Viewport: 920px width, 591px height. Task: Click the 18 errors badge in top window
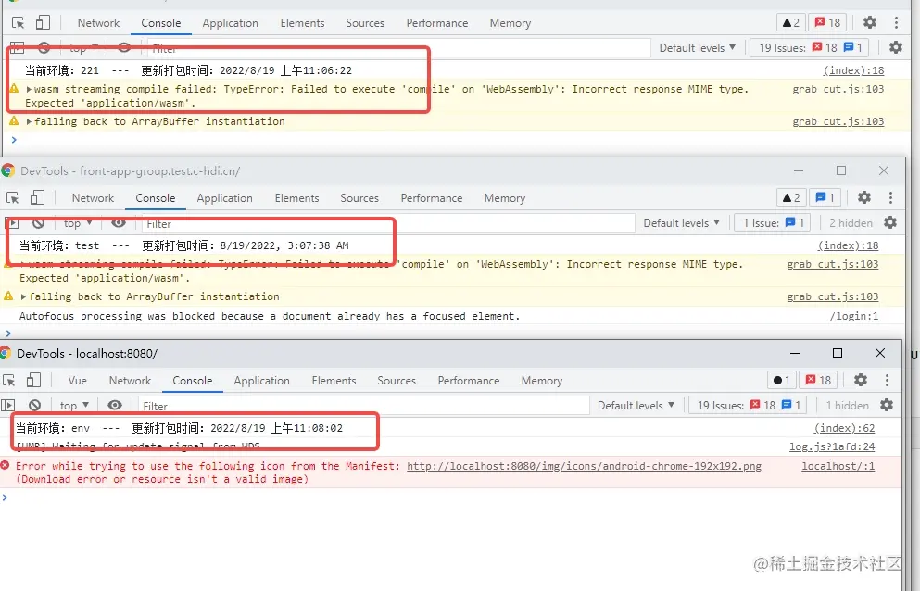click(x=827, y=23)
